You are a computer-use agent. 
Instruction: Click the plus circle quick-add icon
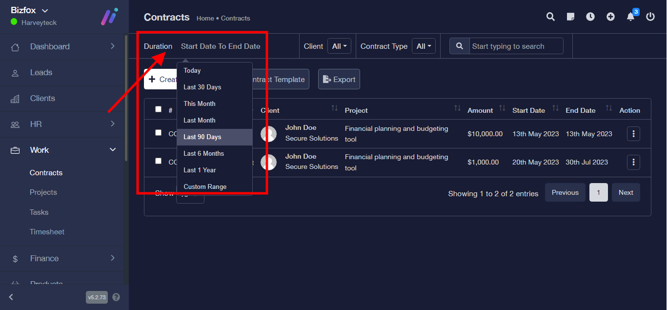click(610, 17)
